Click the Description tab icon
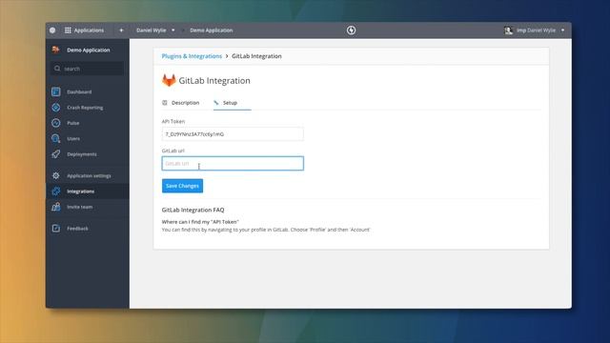Image resolution: width=610 pixels, height=343 pixels. (x=165, y=103)
